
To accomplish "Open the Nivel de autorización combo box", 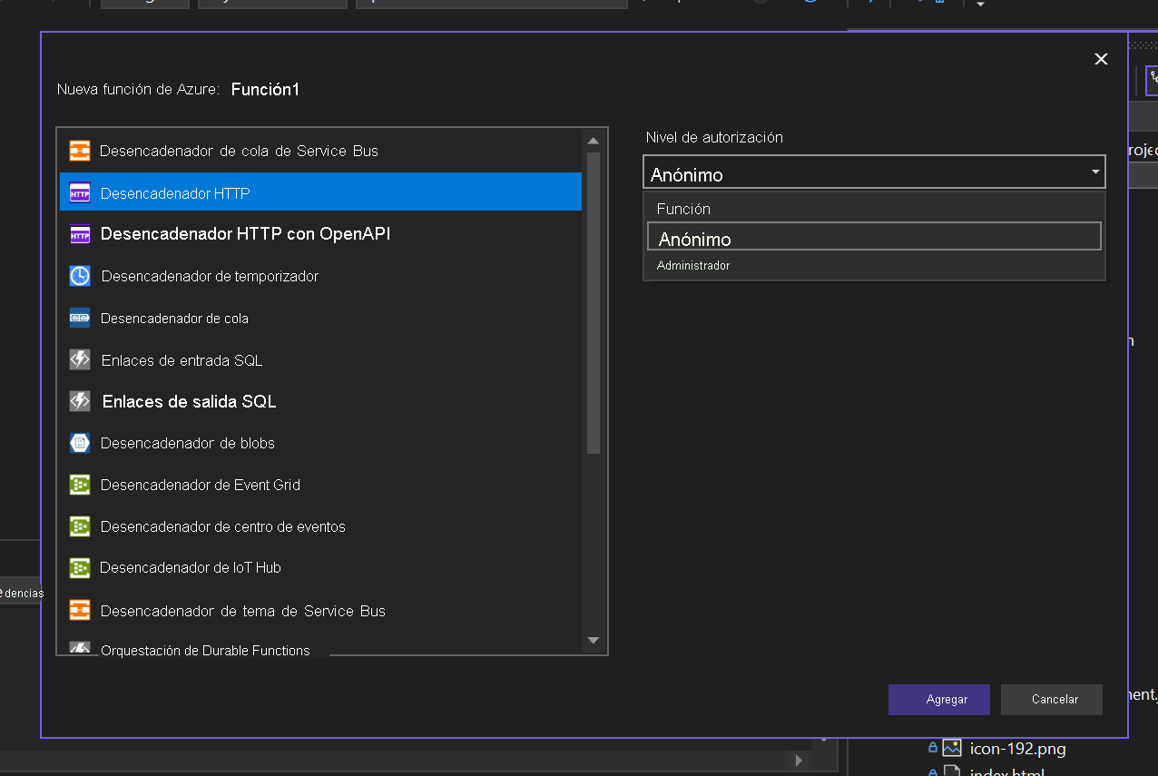I will coord(874,172).
